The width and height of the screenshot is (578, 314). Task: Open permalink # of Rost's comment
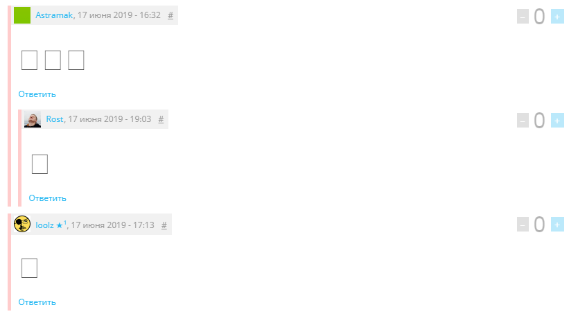point(161,119)
